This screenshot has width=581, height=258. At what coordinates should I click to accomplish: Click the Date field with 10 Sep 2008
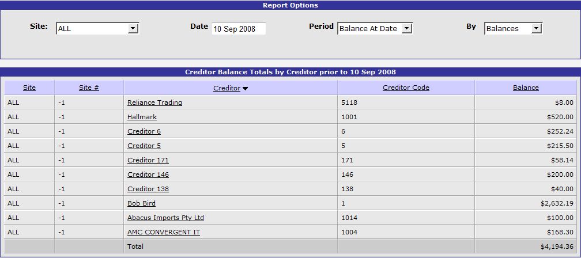238,29
